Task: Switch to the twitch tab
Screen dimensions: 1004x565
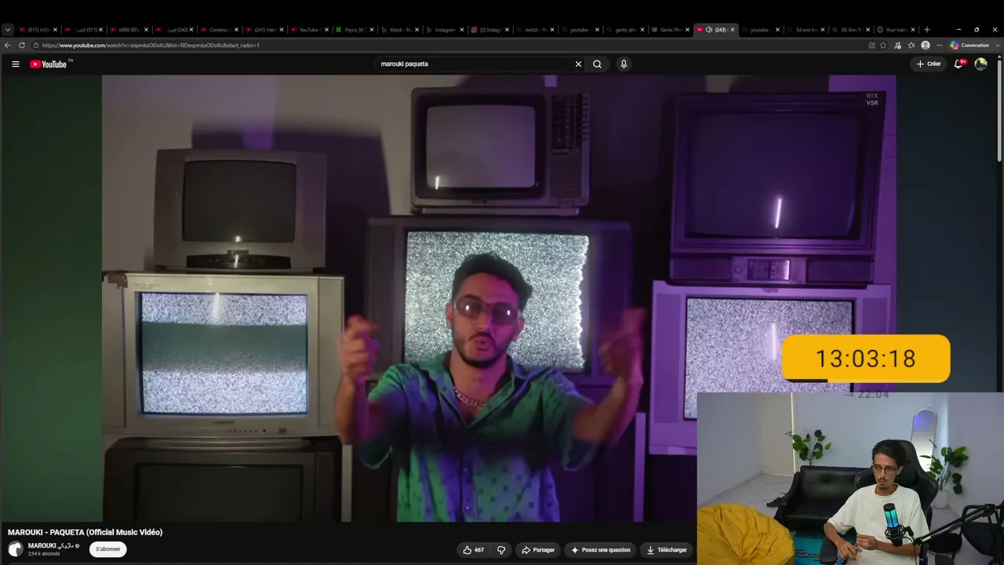Action: [x=537, y=30]
